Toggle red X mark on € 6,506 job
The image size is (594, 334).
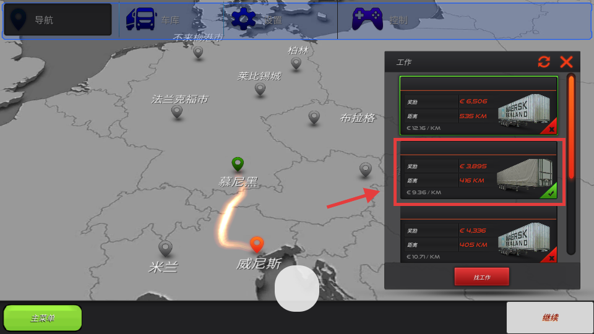[549, 128]
